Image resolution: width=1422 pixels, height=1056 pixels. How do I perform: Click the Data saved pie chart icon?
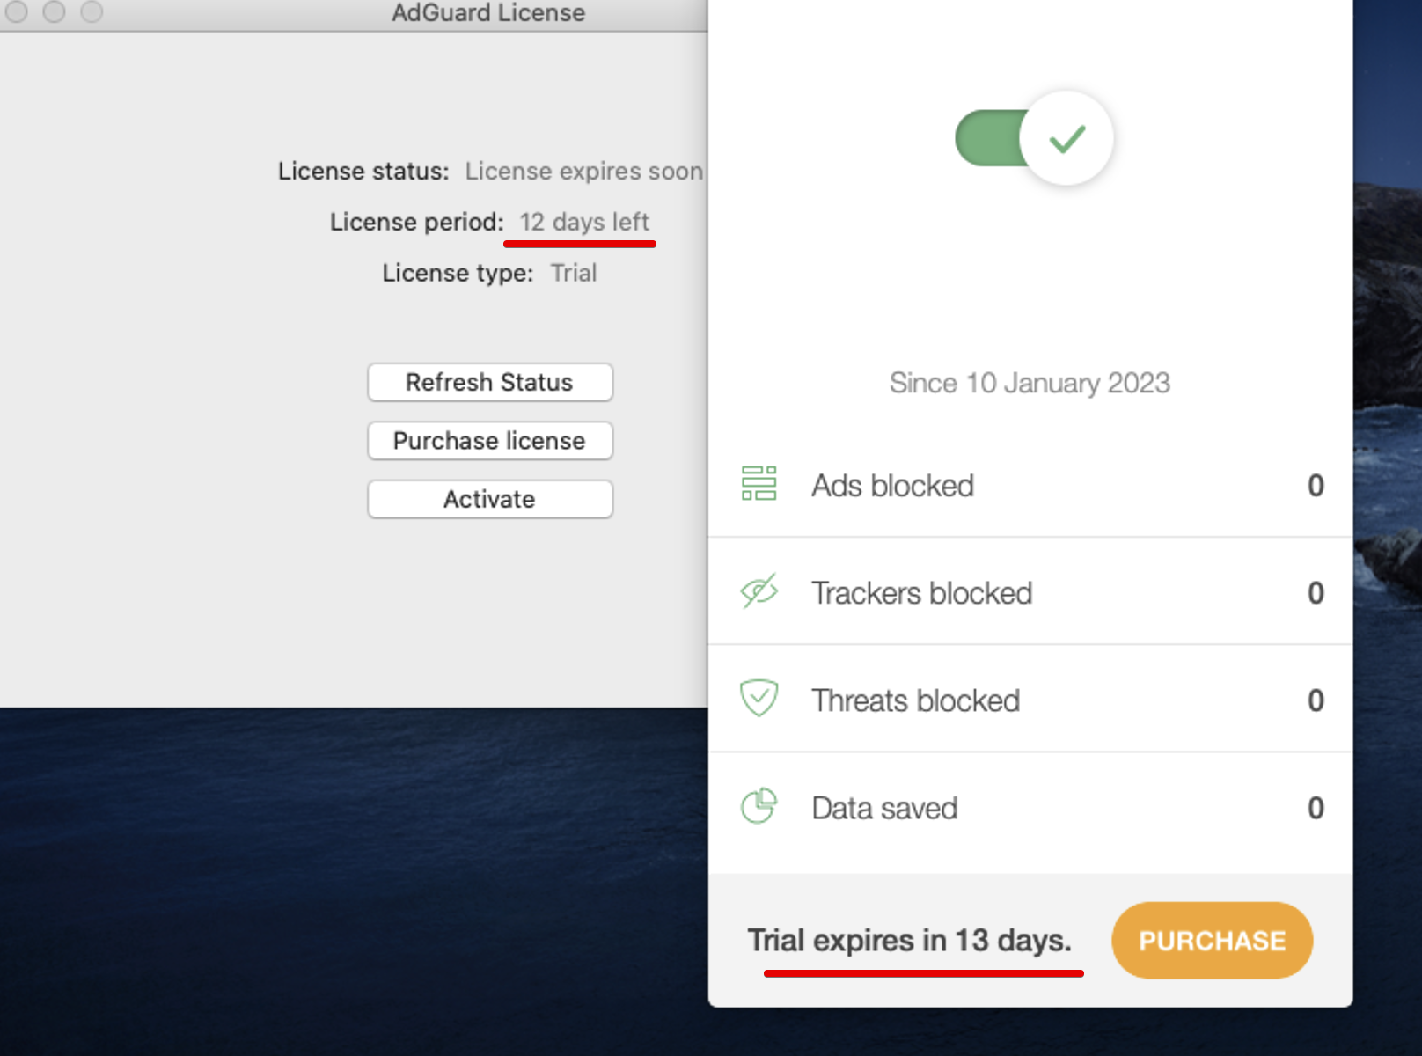pyautogui.click(x=760, y=805)
